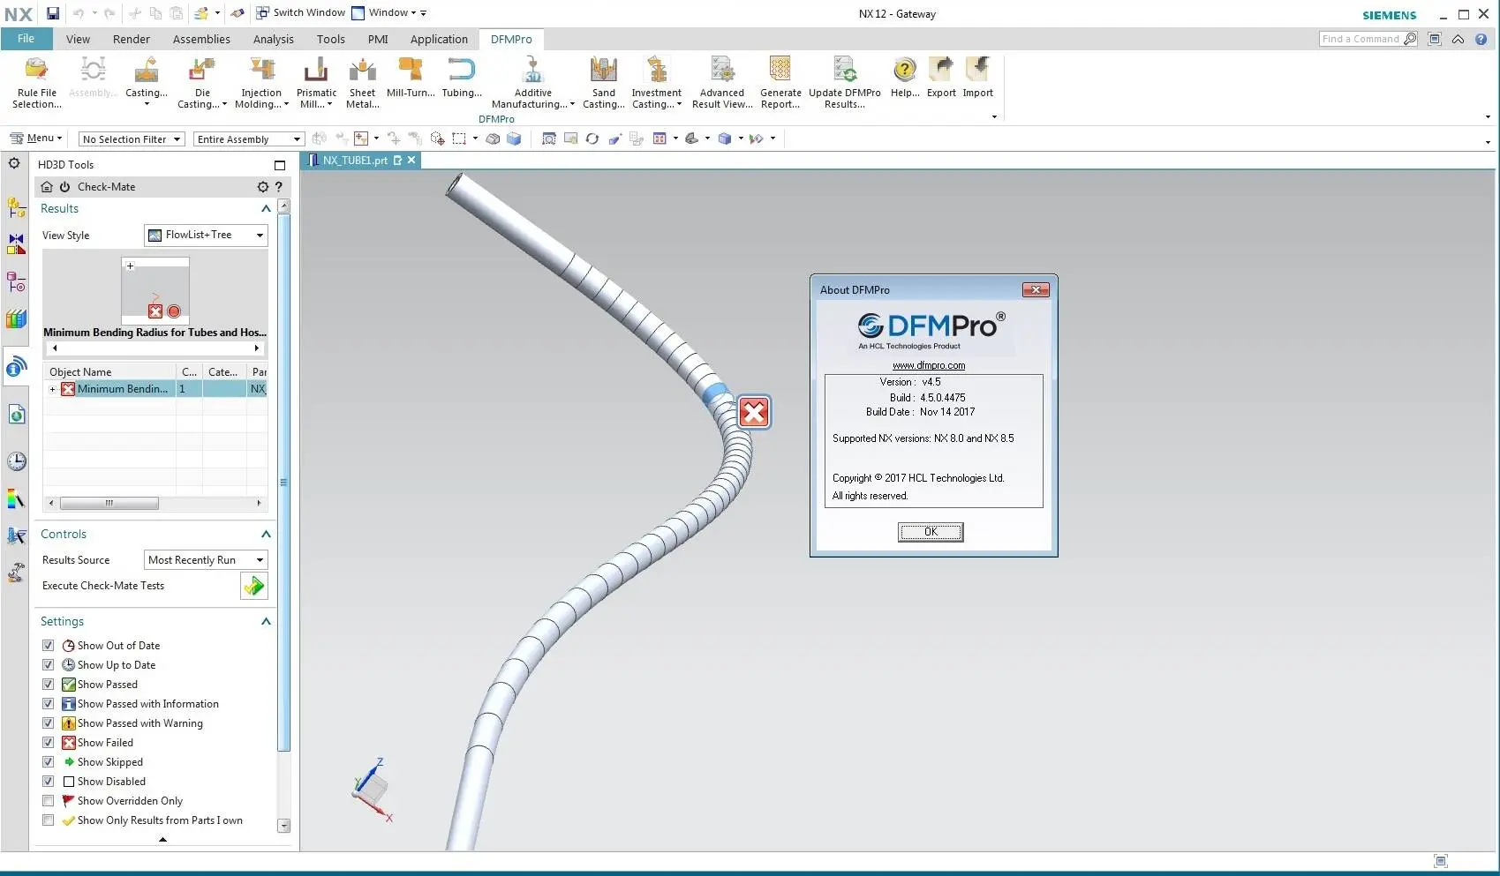
Task: Switch to the Assemblies tab
Action: pos(201,39)
